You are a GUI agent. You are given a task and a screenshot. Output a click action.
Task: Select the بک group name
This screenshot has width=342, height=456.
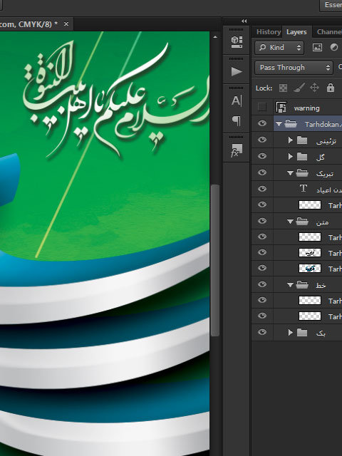(x=321, y=333)
